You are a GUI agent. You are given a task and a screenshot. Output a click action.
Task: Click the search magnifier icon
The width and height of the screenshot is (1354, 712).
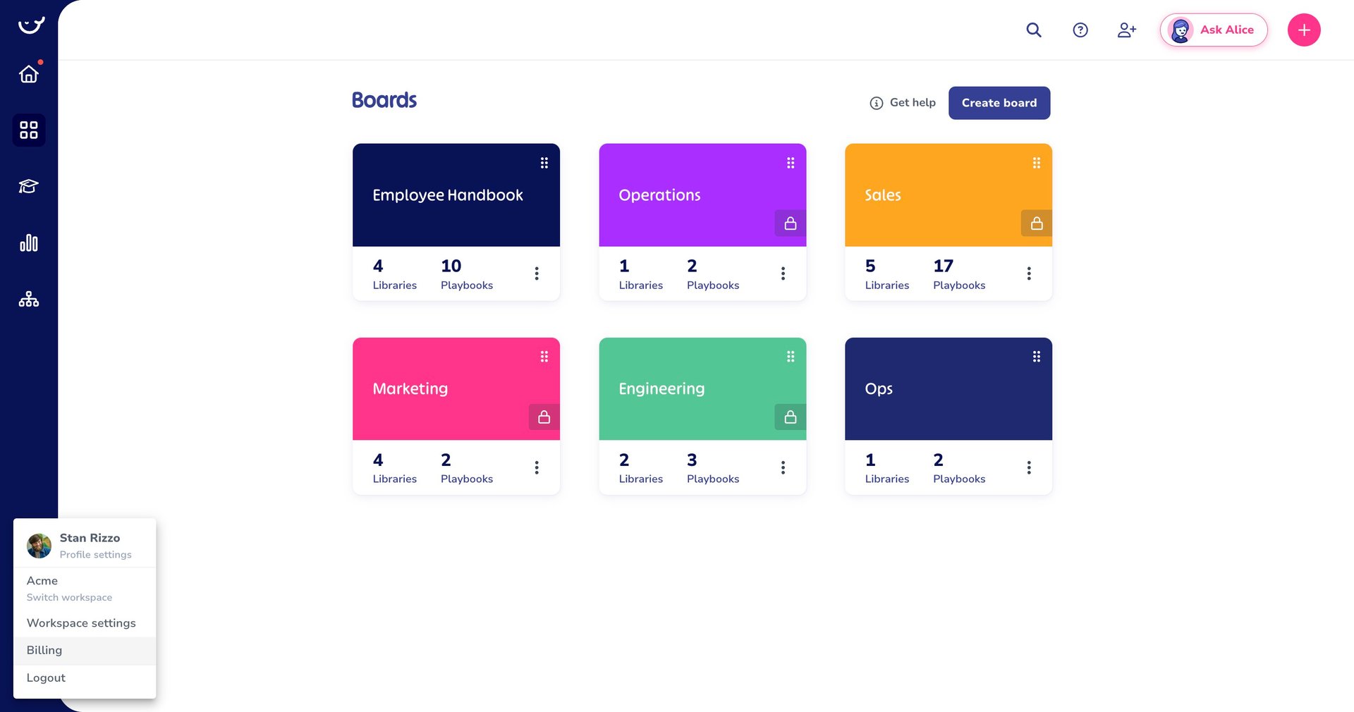point(1034,30)
